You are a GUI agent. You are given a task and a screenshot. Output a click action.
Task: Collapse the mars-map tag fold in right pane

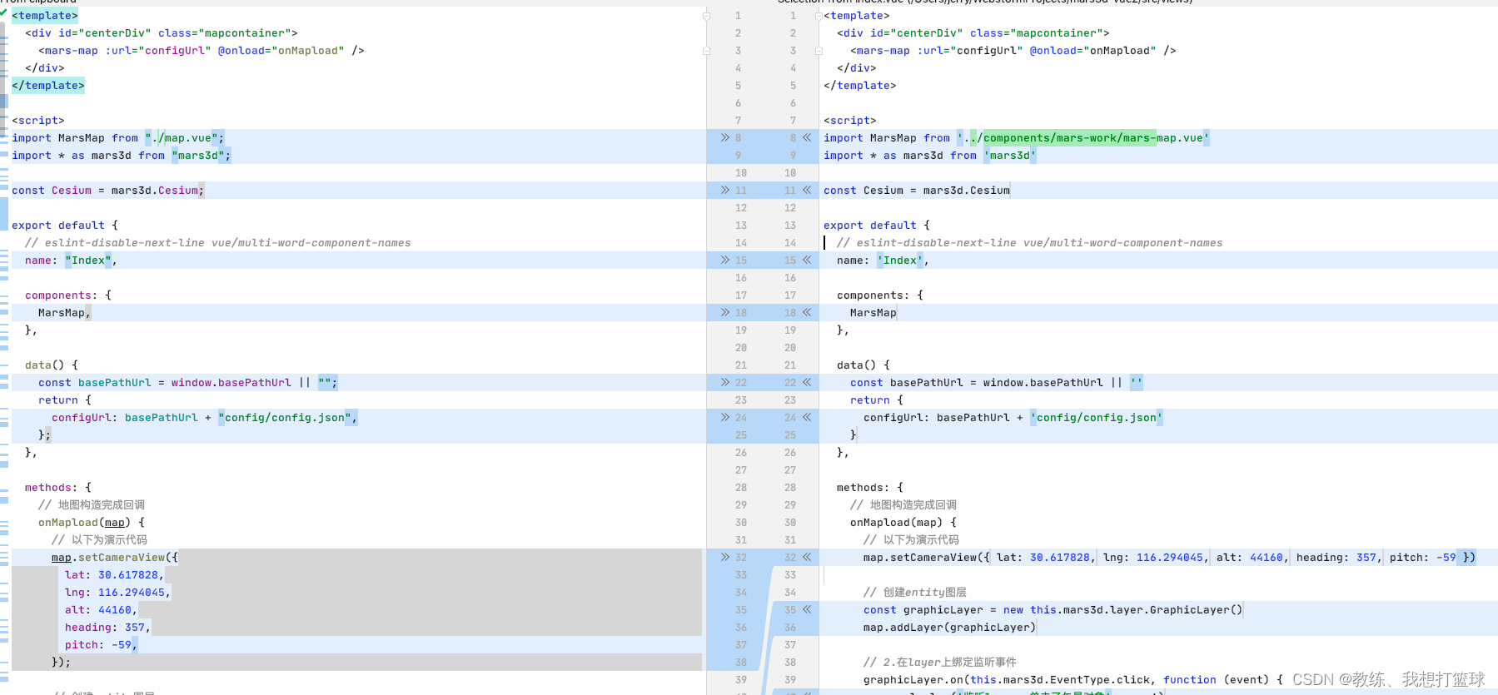tap(819, 51)
